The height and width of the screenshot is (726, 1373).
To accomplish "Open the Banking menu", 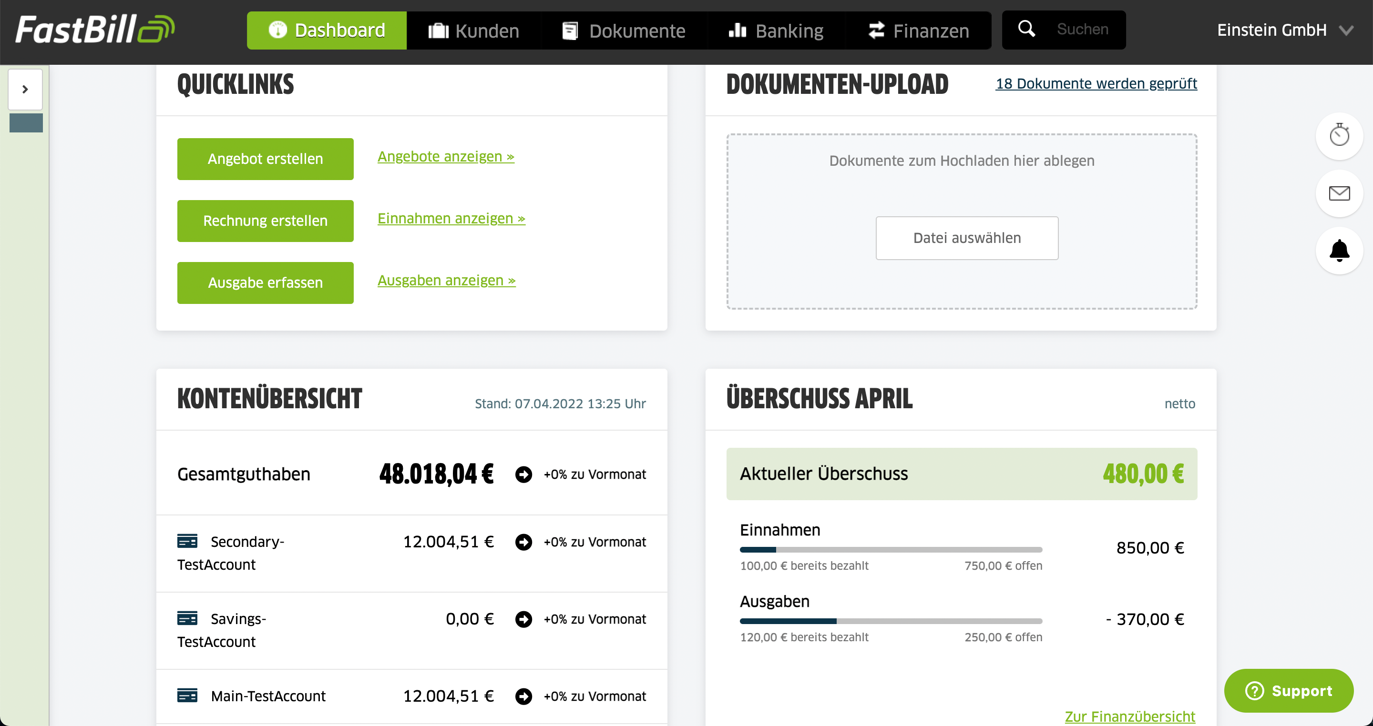I will (776, 31).
